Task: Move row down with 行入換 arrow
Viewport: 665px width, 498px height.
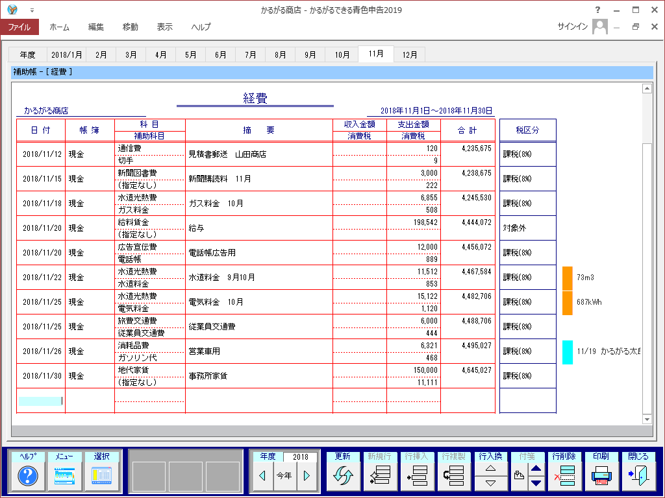Action: [491, 483]
